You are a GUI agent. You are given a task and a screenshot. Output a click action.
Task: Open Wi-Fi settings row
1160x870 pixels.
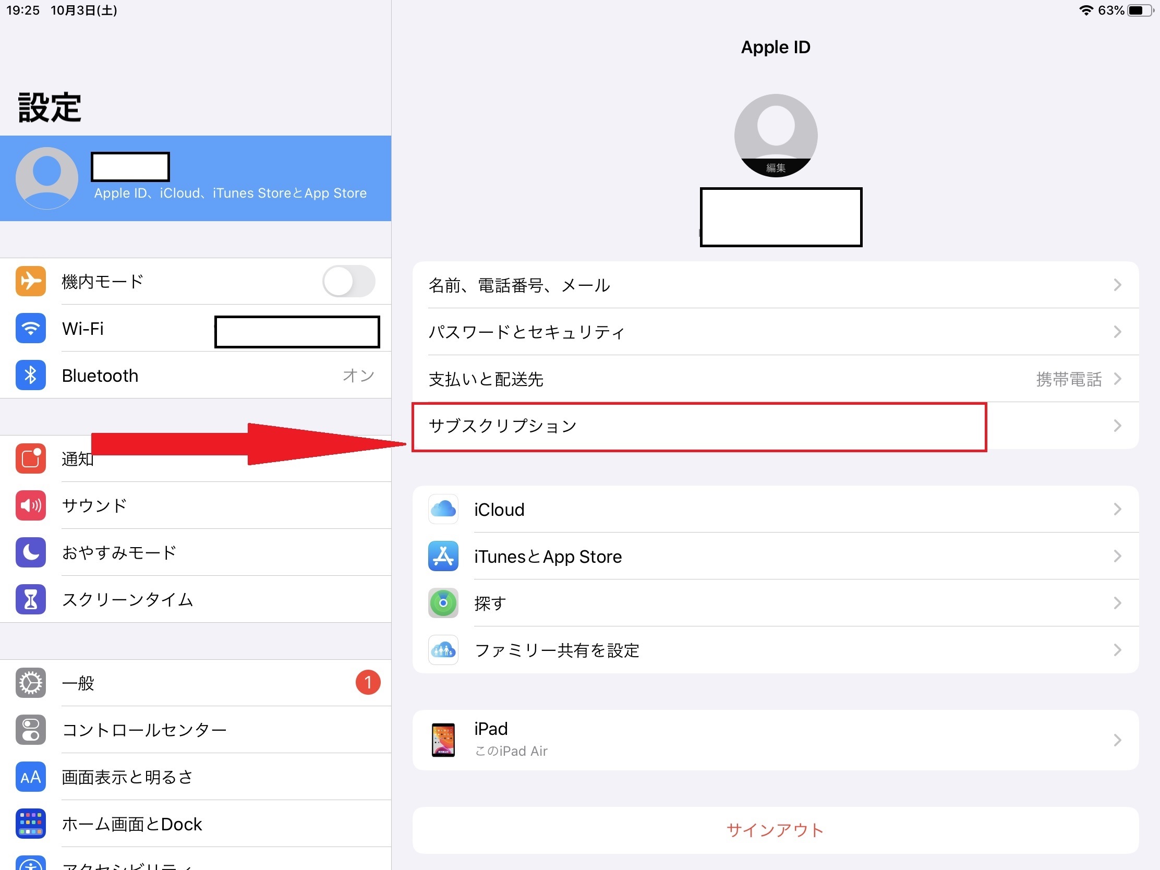pos(196,328)
